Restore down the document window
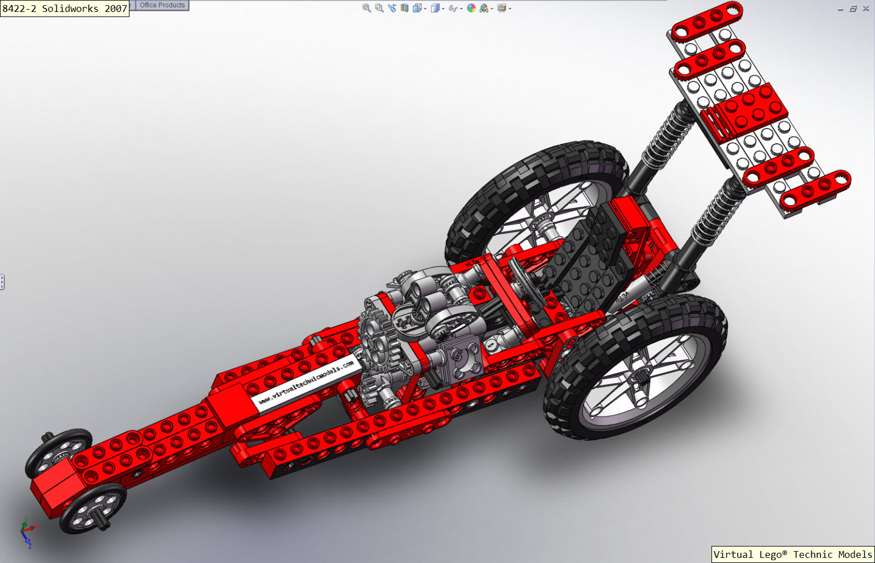Screen dimensions: 875x563 pos(853,9)
